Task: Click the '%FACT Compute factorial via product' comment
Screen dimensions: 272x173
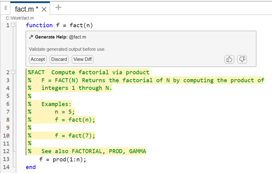Action: [x=88, y=72]
